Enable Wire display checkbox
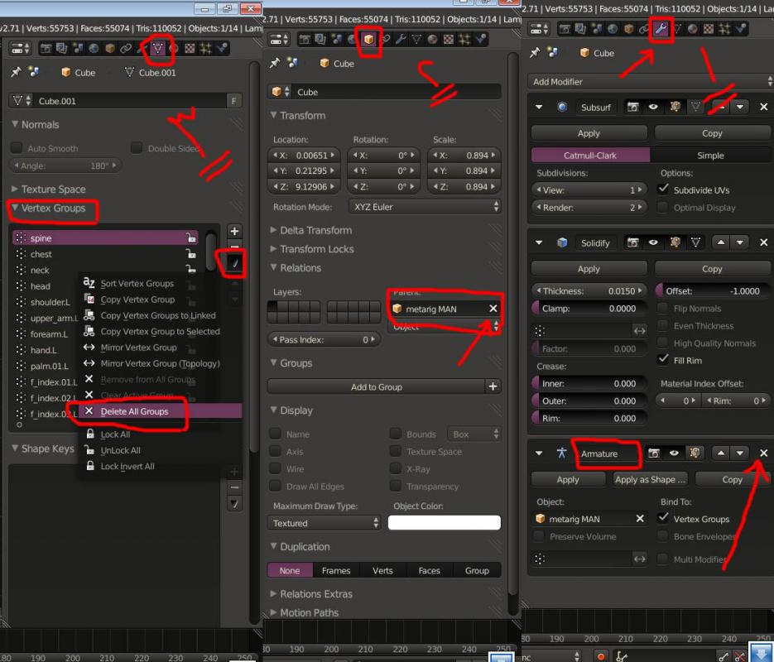 point(275,468)
